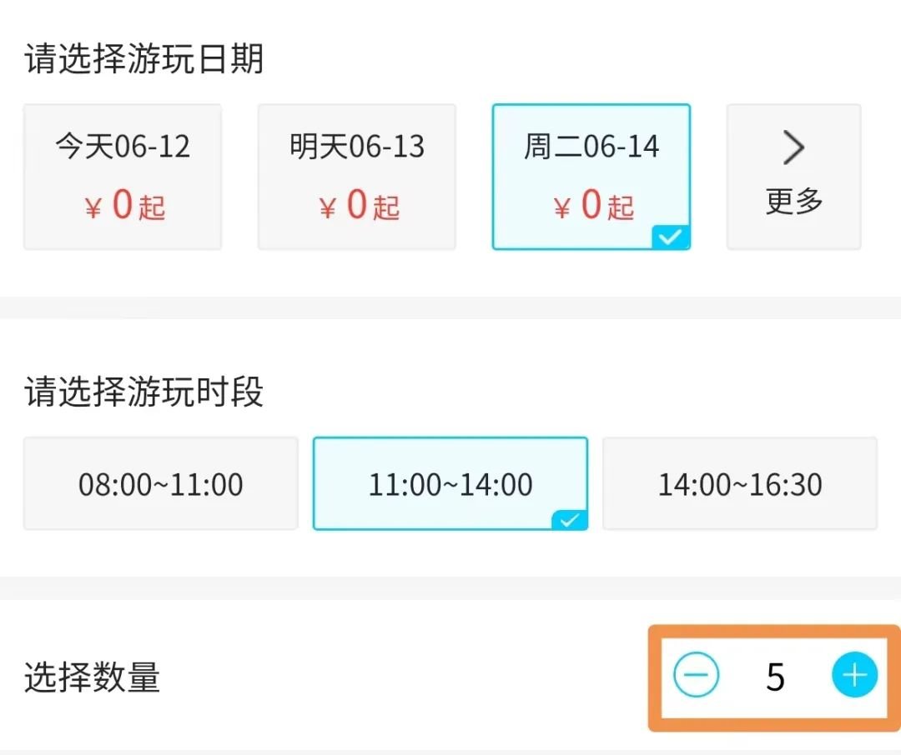The image size is (901, 755).
Task: Click the 选择数量 label
Action: click(x=92, y=677)
